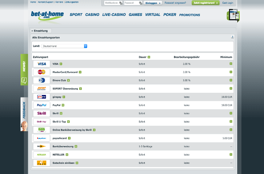The image size is (264, 174).
Task: Follow the Passwort vergessen link
Action: tap(175, 3)
